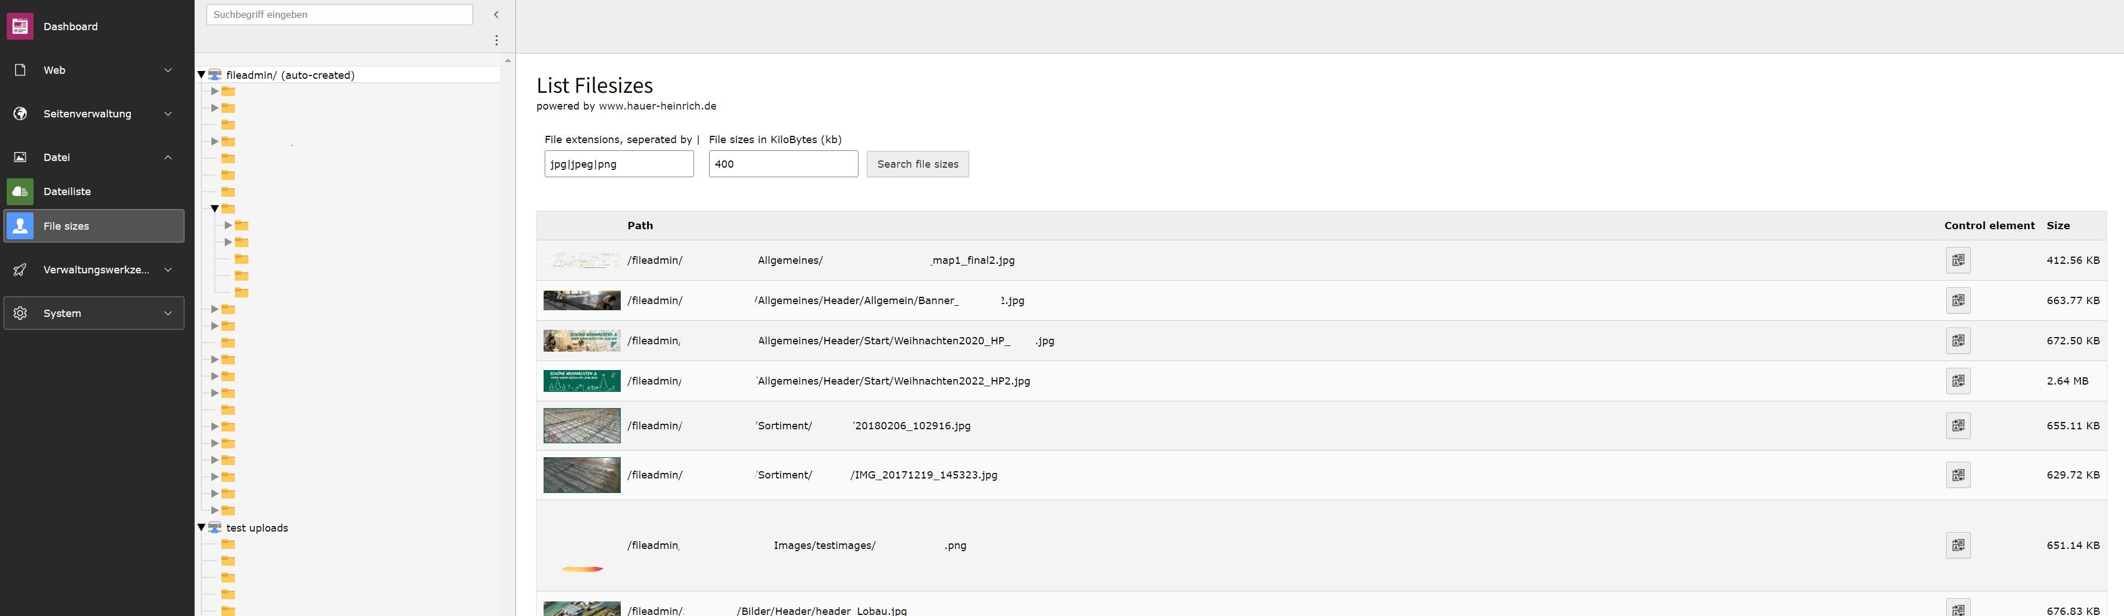This screenshot has height=616, width=2124.
Task: Focus the file sizes in KiloBytes field
Action: (x=783, y=164)
